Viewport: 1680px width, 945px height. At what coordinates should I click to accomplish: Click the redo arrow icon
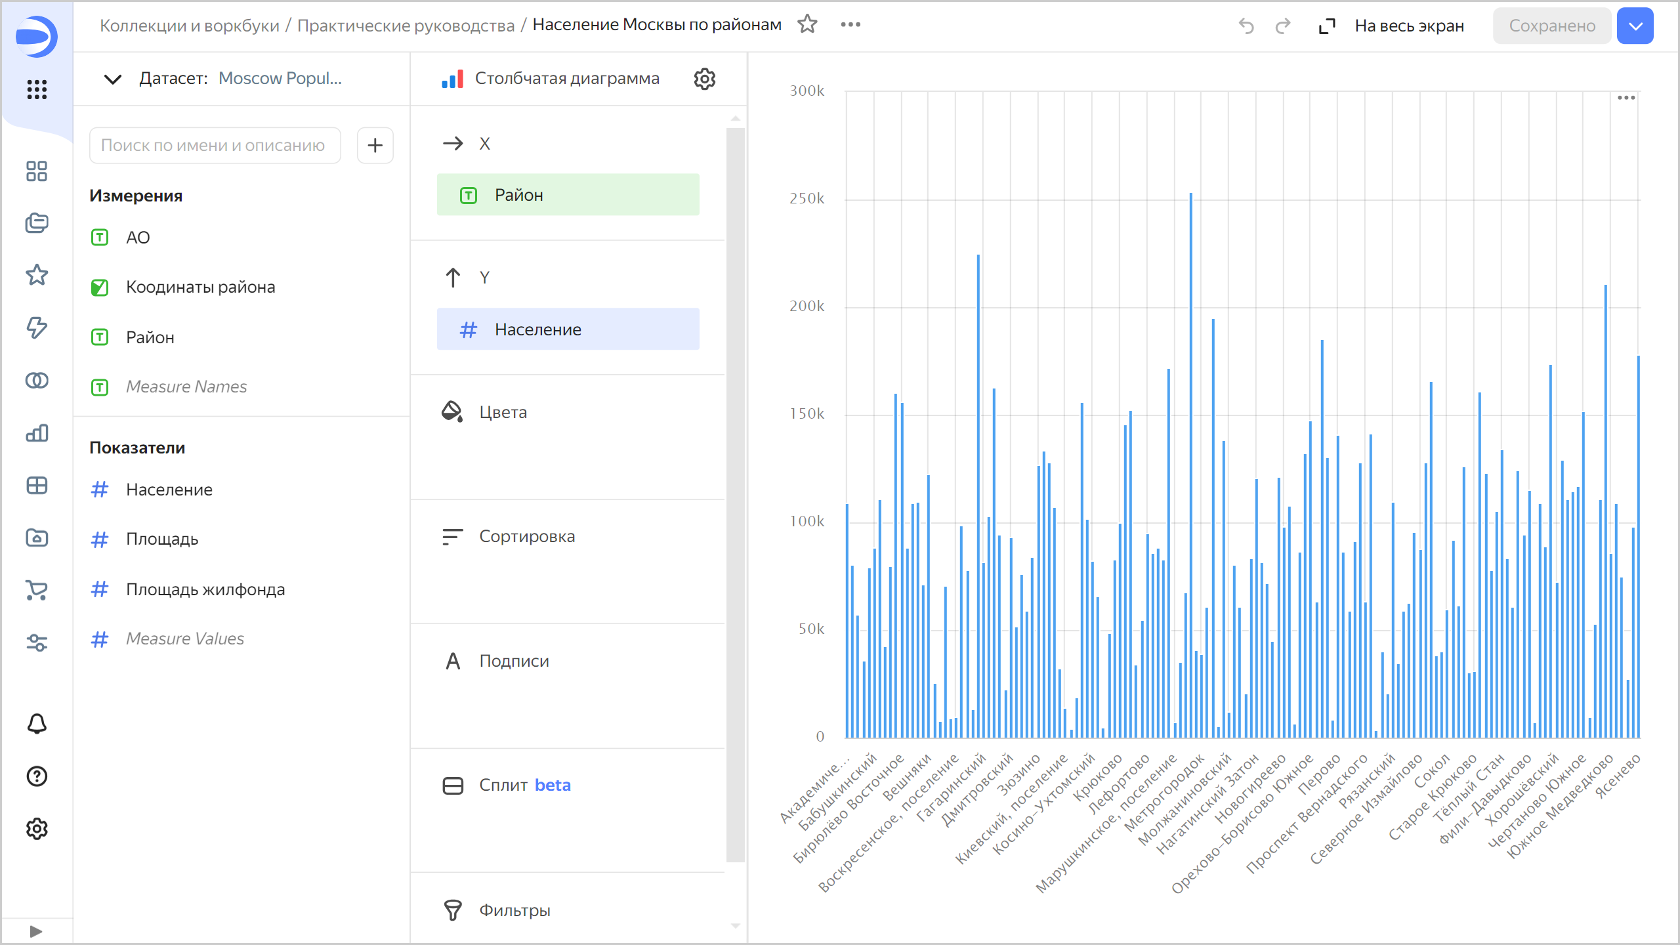pyautogui.click(x=1282, y=26)
